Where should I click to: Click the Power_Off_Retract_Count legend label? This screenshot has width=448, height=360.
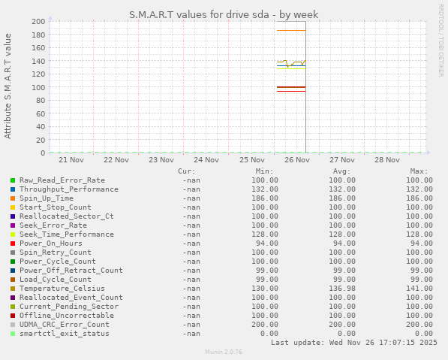pos(71,271)
